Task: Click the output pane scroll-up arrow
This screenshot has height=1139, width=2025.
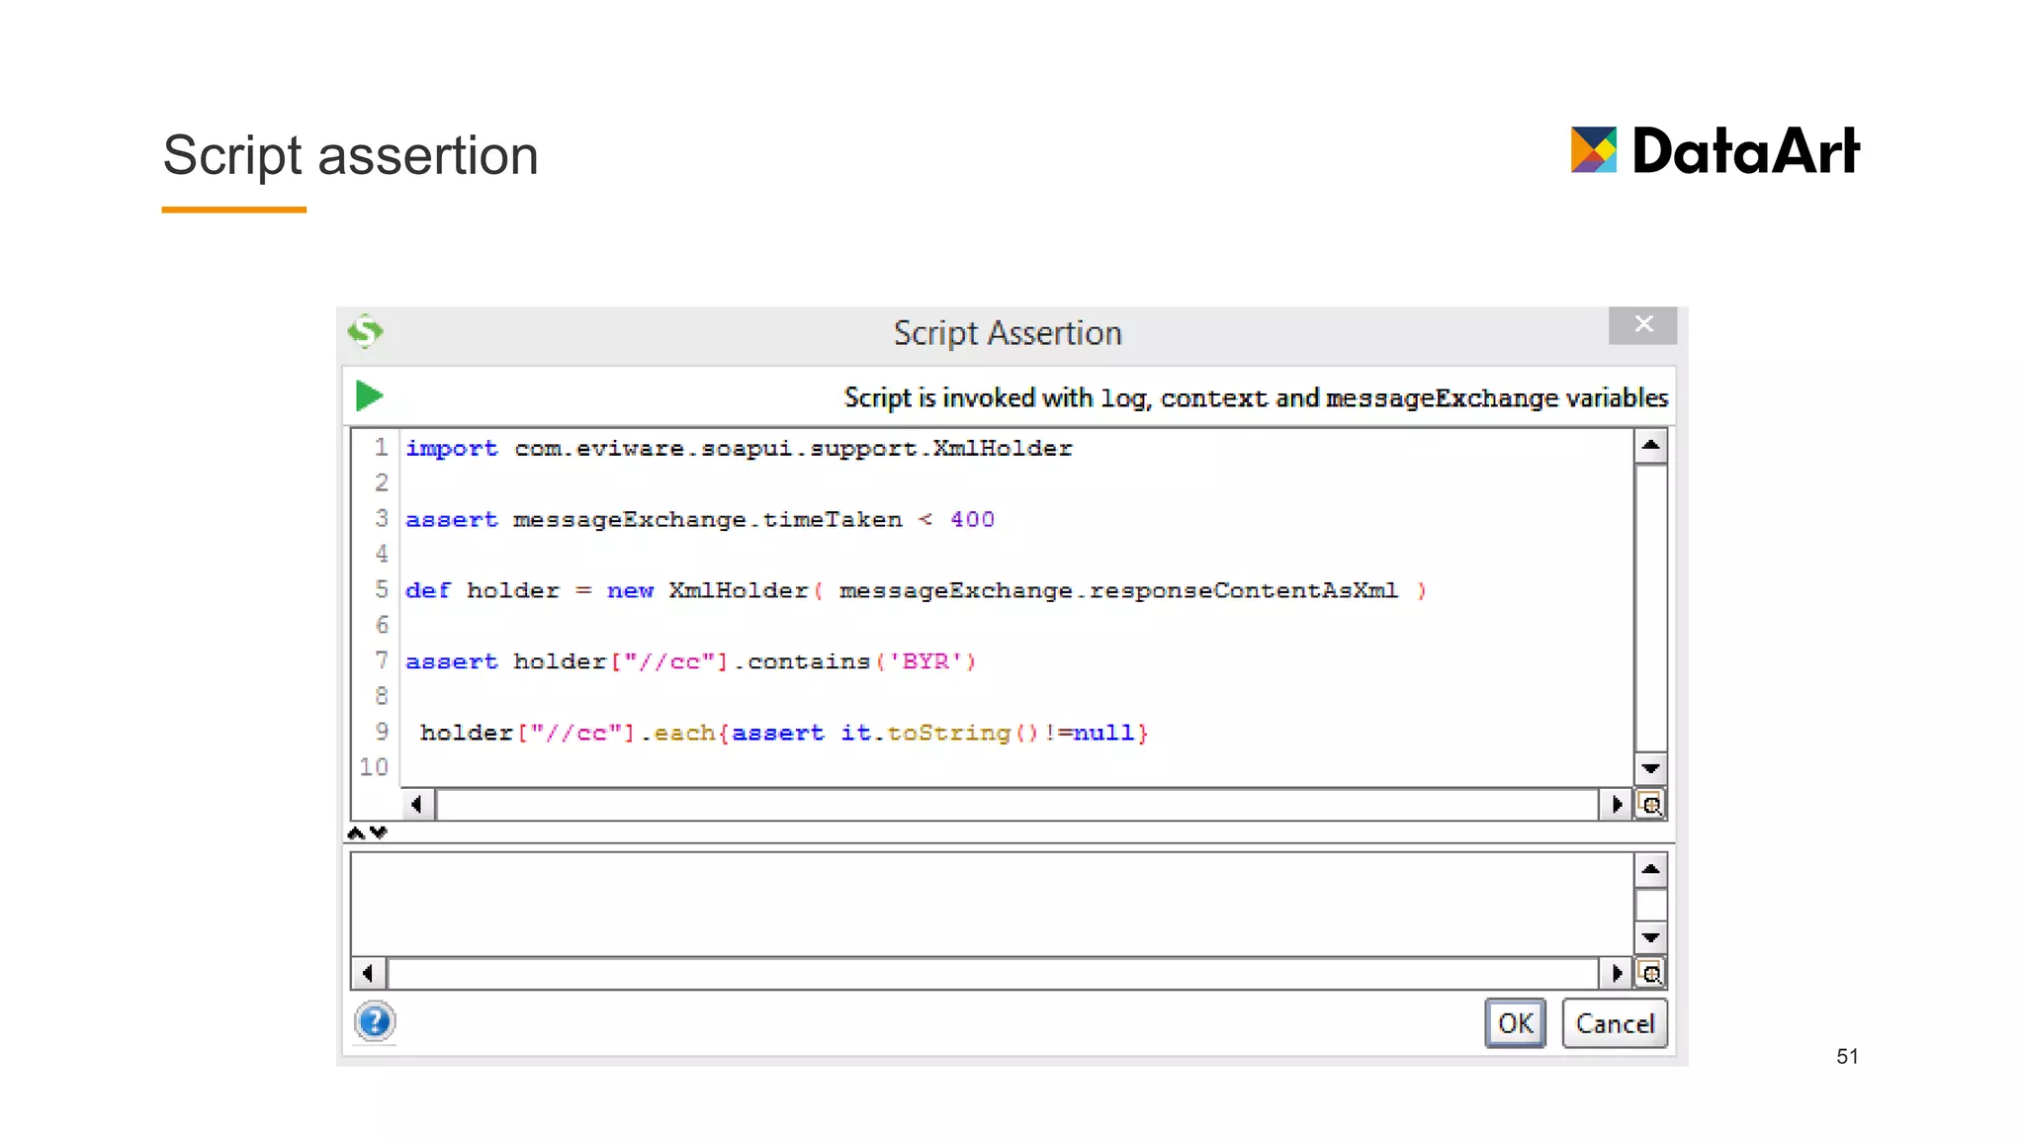Action: tap(1650, 870)
